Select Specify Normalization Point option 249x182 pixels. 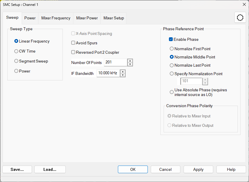196,74
